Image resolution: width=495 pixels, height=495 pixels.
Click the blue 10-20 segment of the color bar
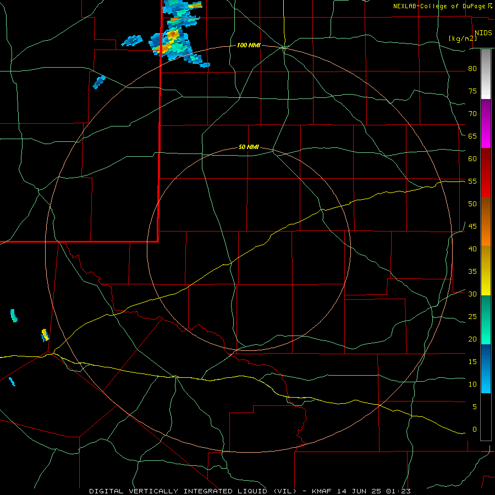(x=486, y=369)
